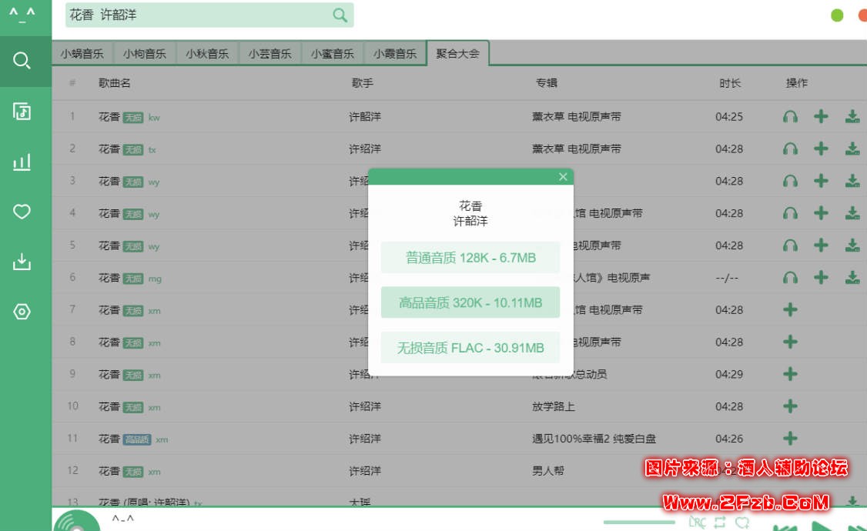Close the quality selection dialog
867x531 pixels.
[563, 177]
